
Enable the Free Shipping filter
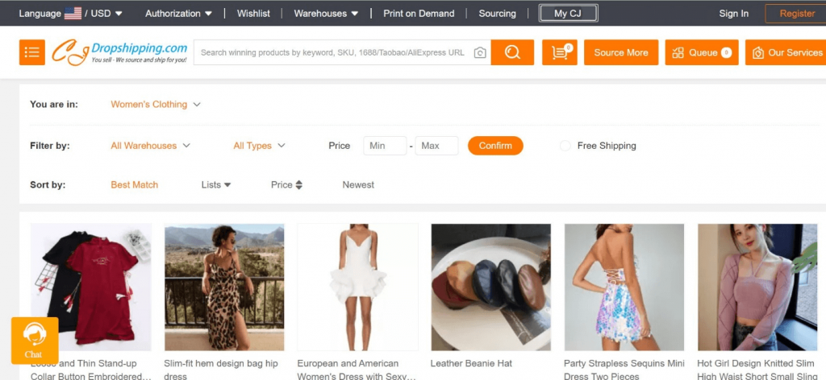point(565,146)
